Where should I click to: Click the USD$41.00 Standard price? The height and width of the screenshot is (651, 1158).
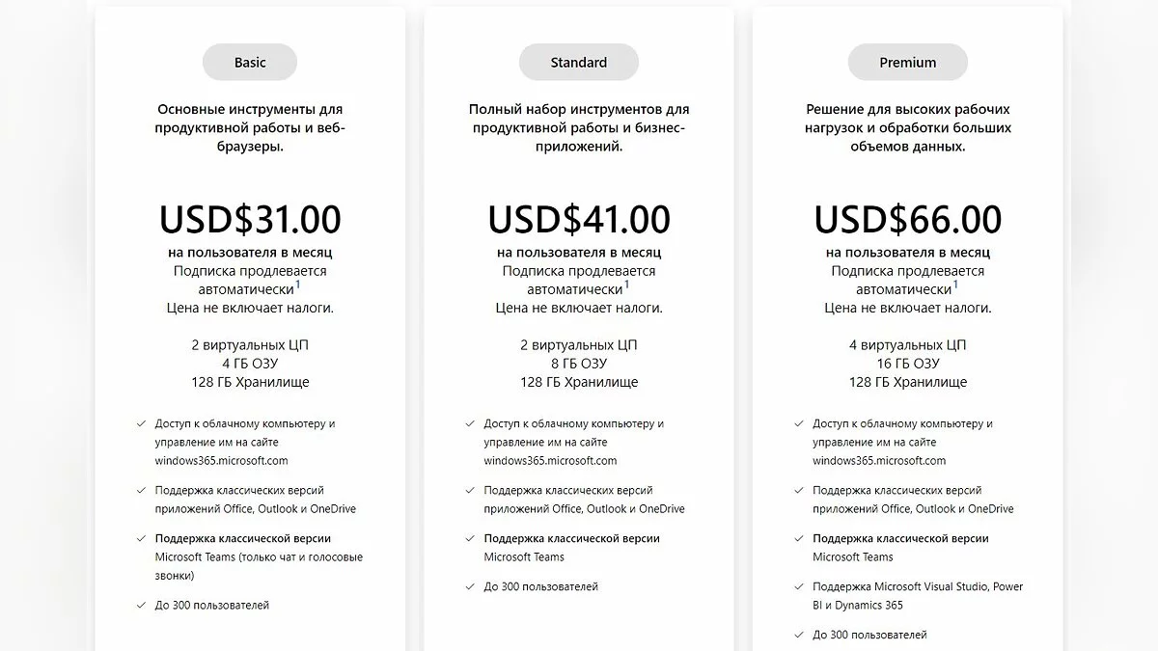pyautogui.click(x=579, y=220)
